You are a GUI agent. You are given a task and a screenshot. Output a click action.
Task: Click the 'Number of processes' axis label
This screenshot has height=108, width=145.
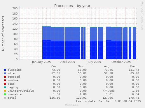[3, 33]
